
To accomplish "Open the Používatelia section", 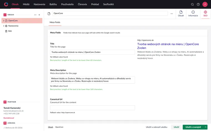I will [67, 4].
